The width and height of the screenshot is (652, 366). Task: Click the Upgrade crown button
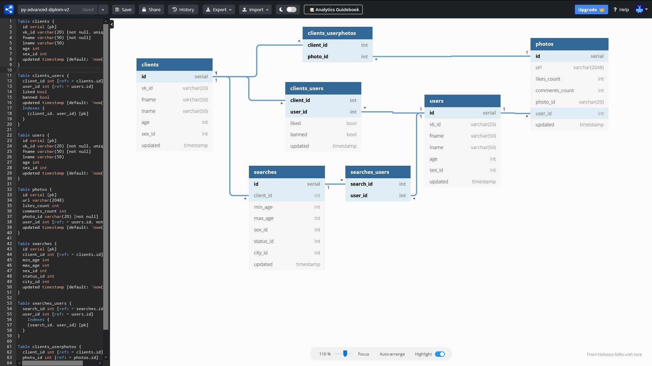[591, 9]
